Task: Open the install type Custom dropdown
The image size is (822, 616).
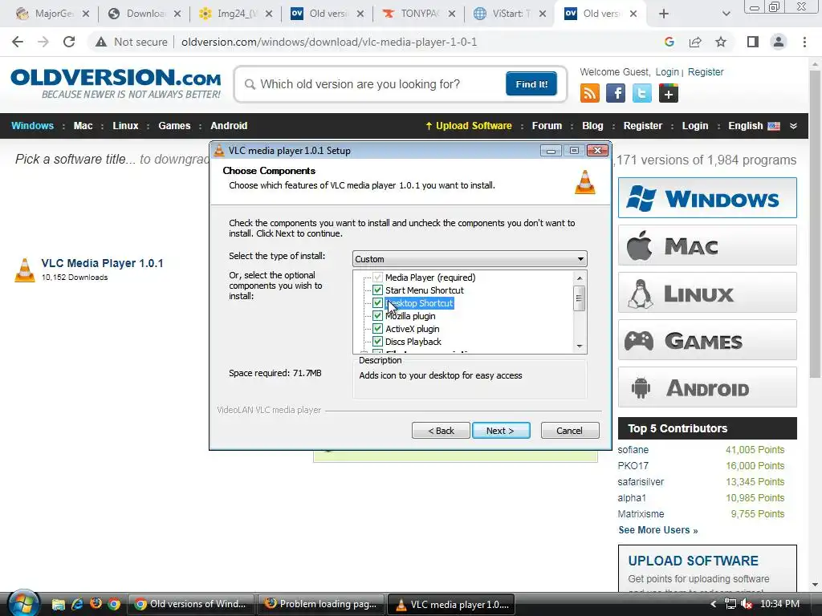Action: coord(470,259)
